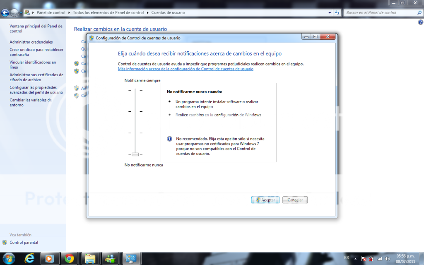Click the Forward navigation arrow button

click(14, 12)
